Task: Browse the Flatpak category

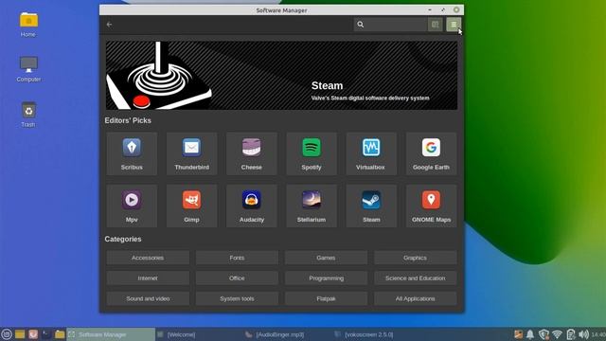Action: click(326, 299)
